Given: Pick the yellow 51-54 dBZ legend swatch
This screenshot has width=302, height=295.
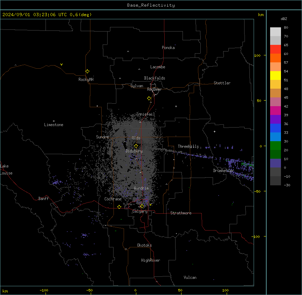Looking at the screenshot, I should click(x=275, y=75).
